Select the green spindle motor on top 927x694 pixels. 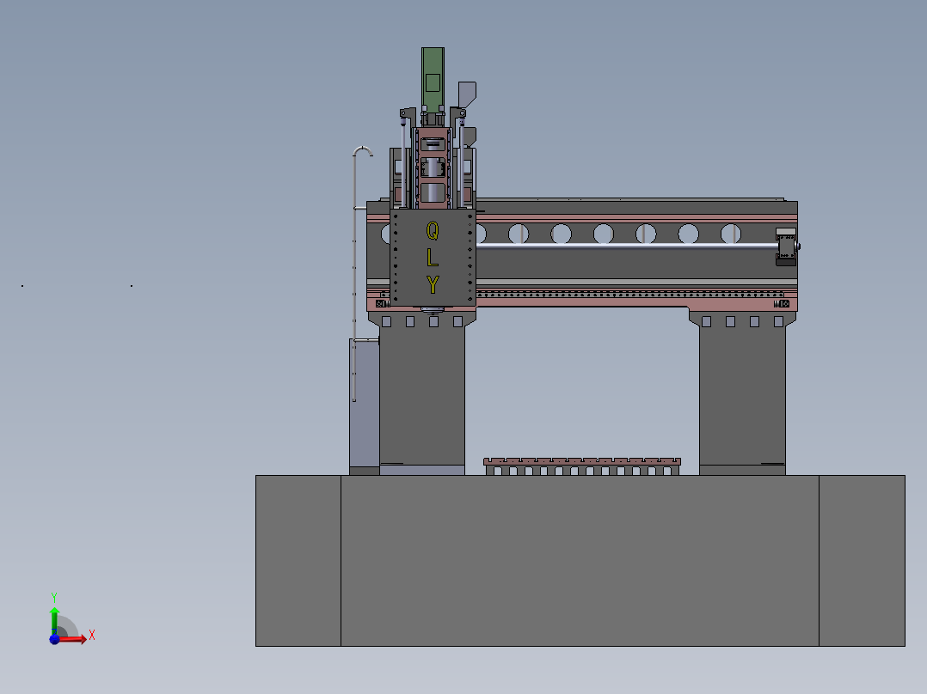point(433,80)
